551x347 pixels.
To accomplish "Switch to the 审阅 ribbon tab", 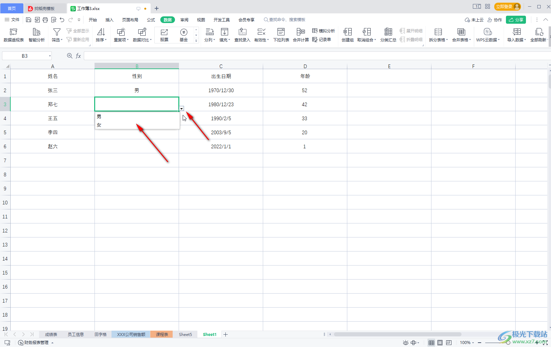I will [184, 20].
